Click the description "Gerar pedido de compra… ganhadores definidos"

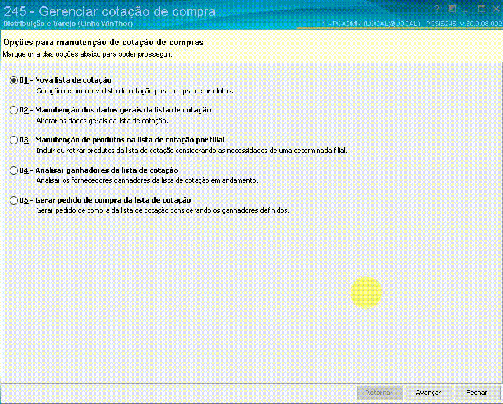[163, 210]
